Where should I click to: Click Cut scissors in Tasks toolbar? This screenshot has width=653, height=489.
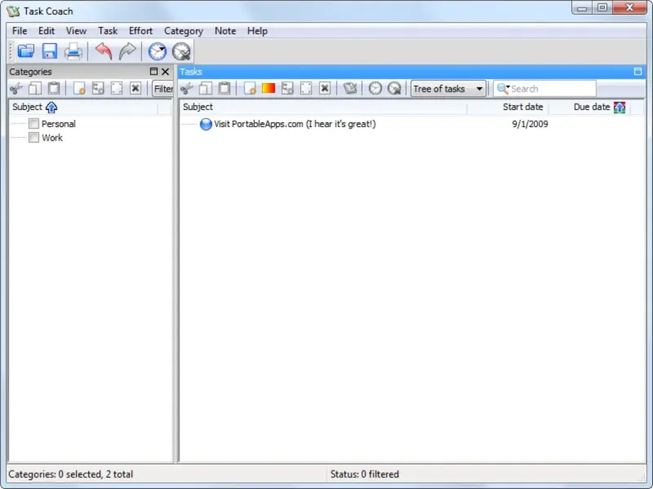click(187, 88)
